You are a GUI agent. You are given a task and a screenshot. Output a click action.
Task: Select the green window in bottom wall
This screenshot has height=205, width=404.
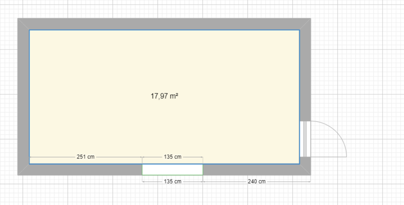[172, 169]
